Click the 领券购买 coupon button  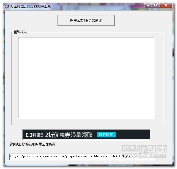pos(106,135)
